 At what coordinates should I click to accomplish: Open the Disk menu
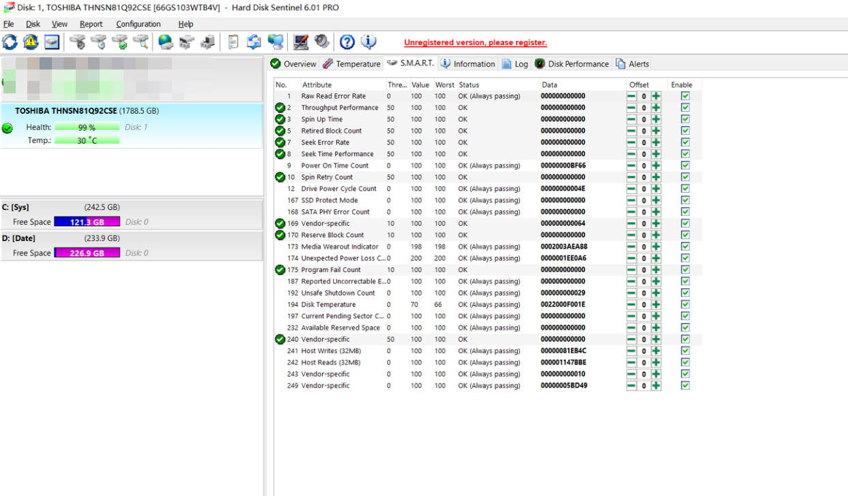(33, 24)
